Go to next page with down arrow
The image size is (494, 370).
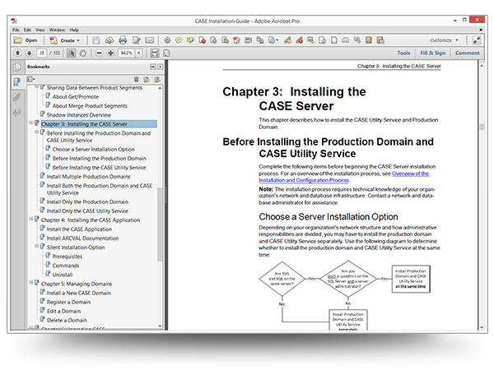click(30, 53)
